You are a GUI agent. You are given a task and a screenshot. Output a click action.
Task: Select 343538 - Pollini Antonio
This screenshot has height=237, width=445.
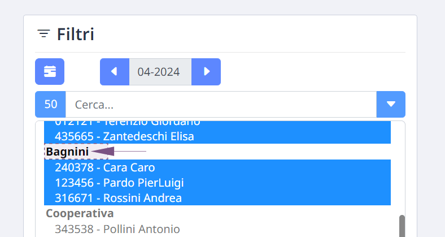point(217,229)
